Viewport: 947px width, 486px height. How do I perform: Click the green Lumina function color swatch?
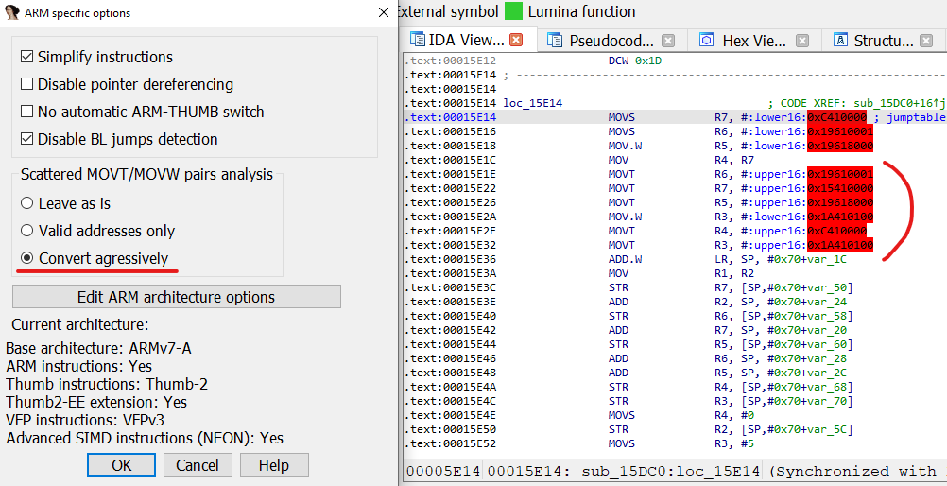tap(513, 11)
